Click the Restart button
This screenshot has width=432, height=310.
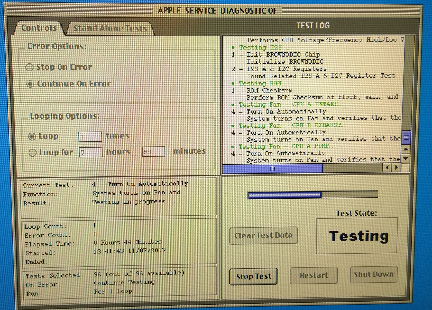coord(314,275)
